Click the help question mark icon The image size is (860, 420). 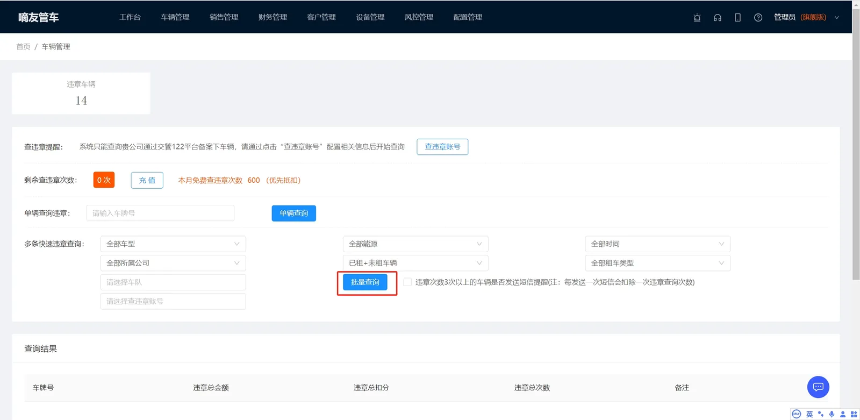[758, 17]
